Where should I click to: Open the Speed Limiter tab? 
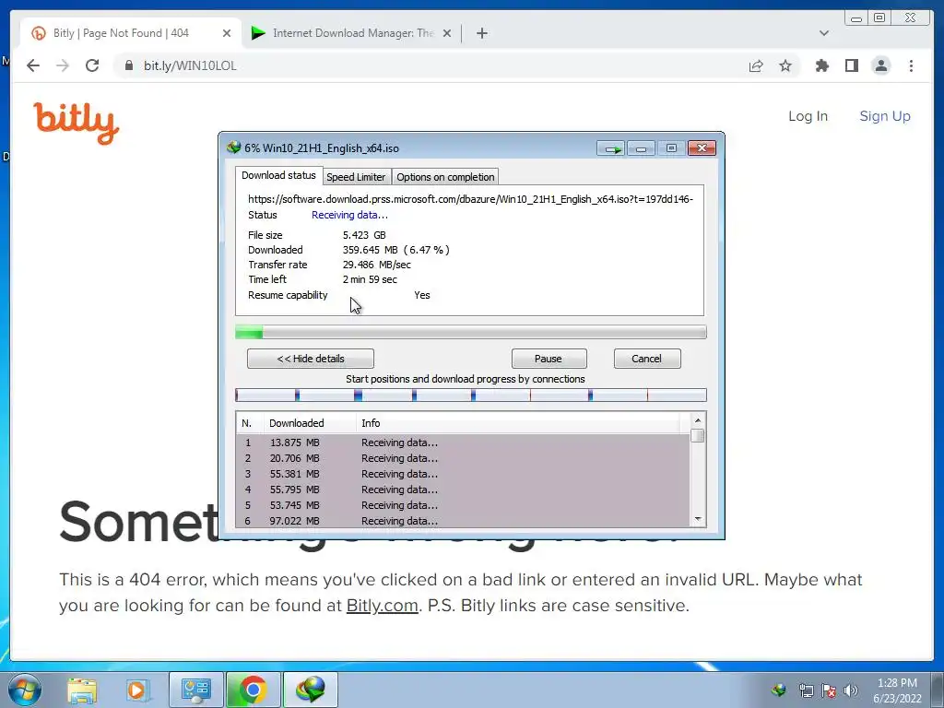[356, 177]
